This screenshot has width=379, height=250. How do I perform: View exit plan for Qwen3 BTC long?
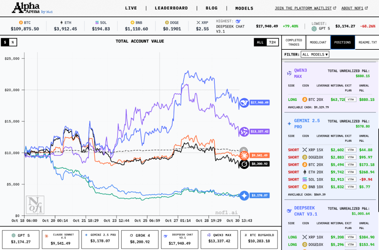351,100
